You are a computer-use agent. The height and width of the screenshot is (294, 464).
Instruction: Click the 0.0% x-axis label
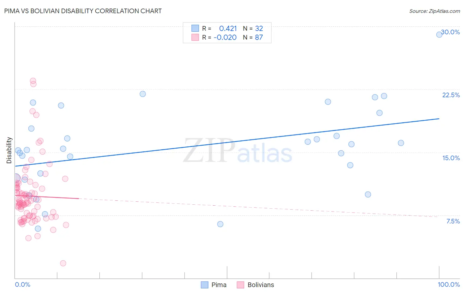(22, 284)
